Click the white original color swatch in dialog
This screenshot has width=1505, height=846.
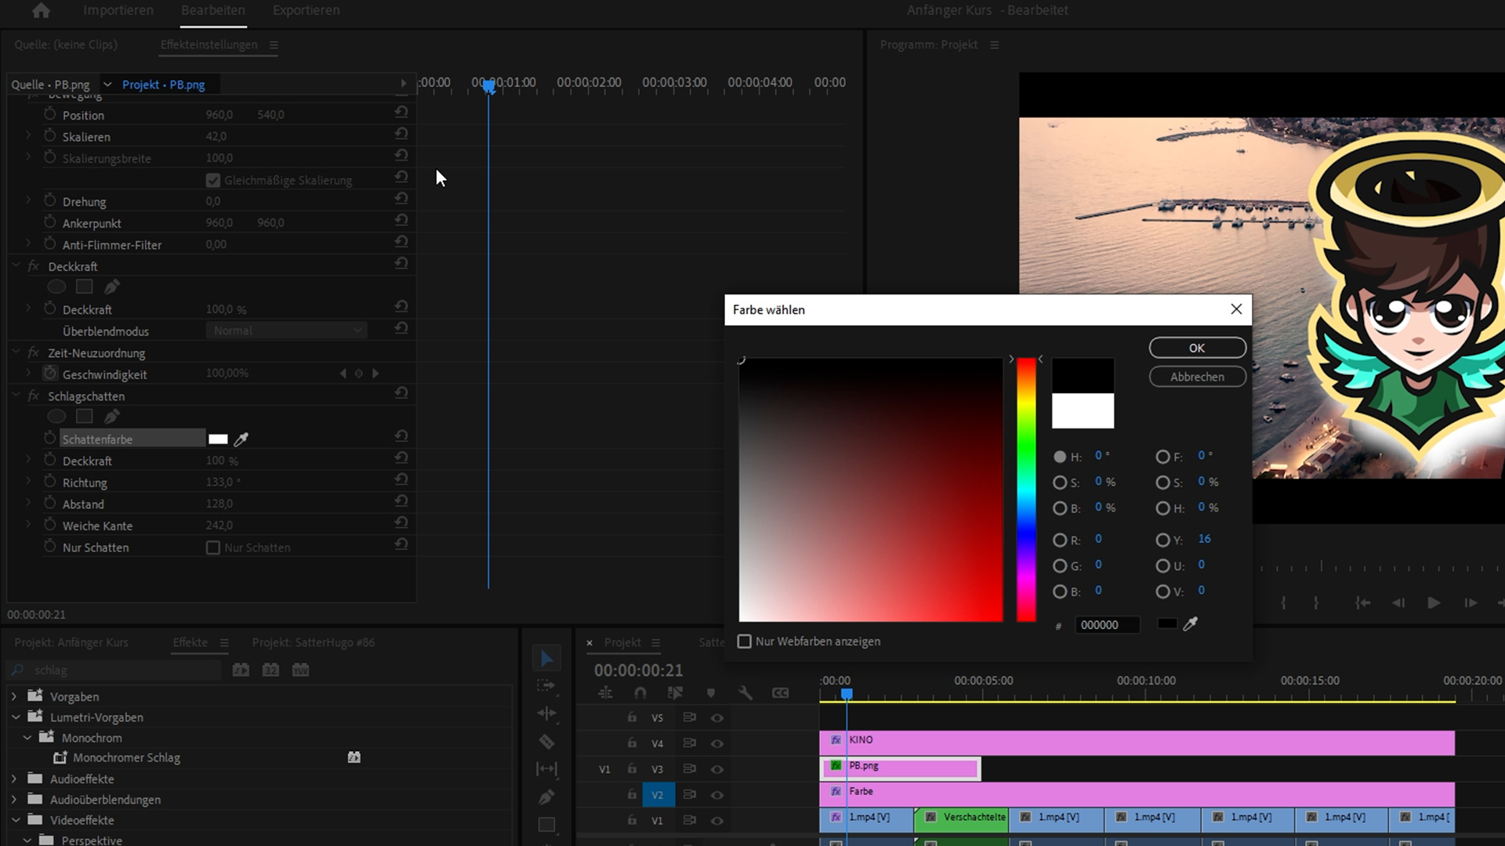pos(1083,410)
